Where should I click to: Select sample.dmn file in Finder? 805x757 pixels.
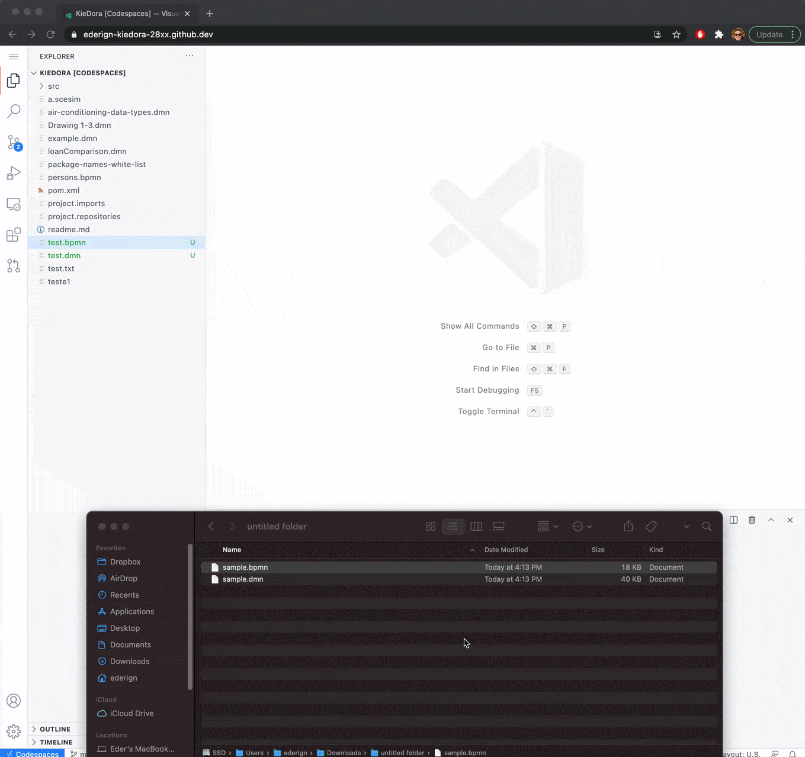click(243, 579)
